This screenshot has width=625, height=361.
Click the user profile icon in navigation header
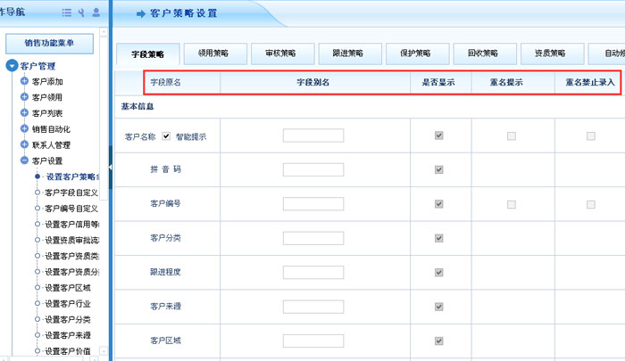click(96, 13)
